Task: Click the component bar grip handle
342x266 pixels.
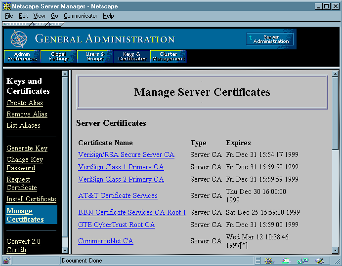Action: pyautogui.click(x=258, y=261)
